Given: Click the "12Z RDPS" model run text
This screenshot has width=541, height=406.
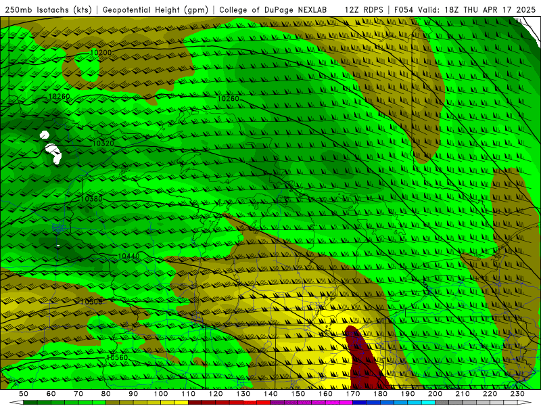Looking at the screenshot, I should [x=364, y=9].
